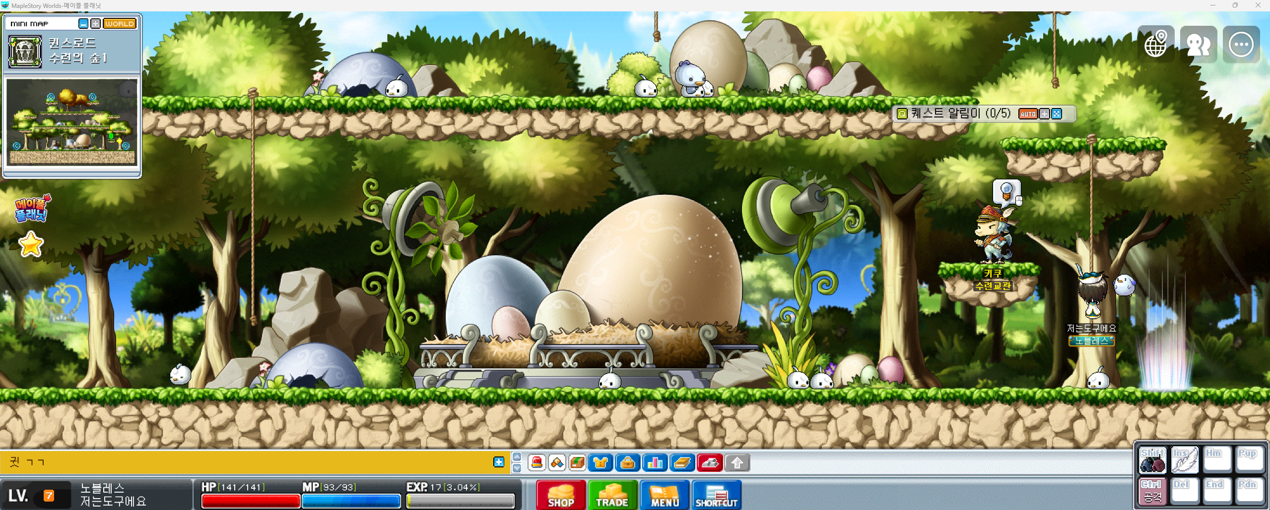Image resolution: width=1270 pixels, height=510 pixels.
Task: Open the three-dots more options icon
Action: [x=1241, y=44]
